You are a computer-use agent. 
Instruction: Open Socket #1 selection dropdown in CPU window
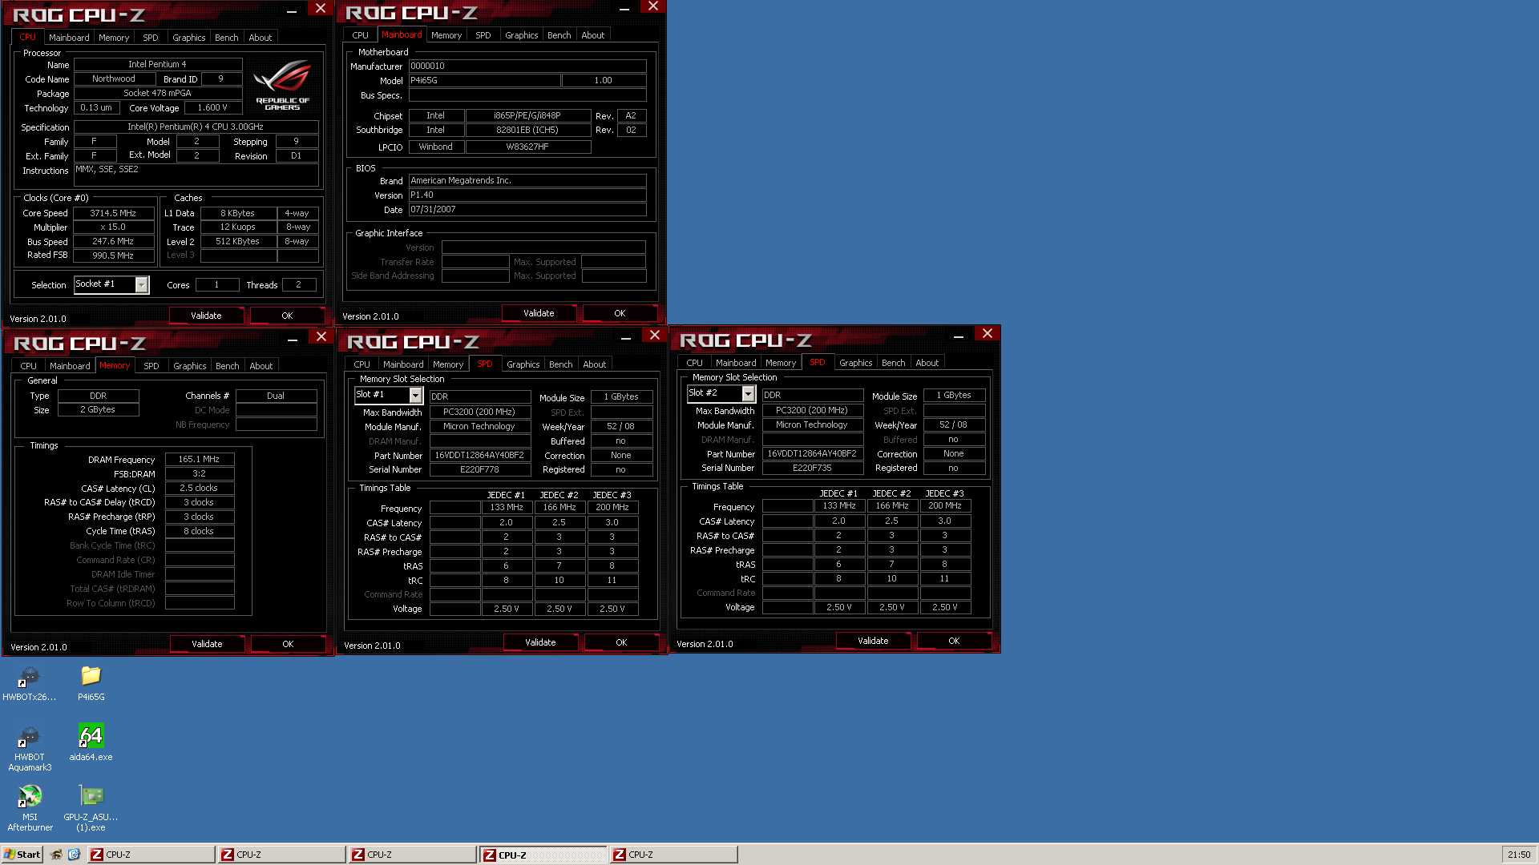click(x=142, y=284)
